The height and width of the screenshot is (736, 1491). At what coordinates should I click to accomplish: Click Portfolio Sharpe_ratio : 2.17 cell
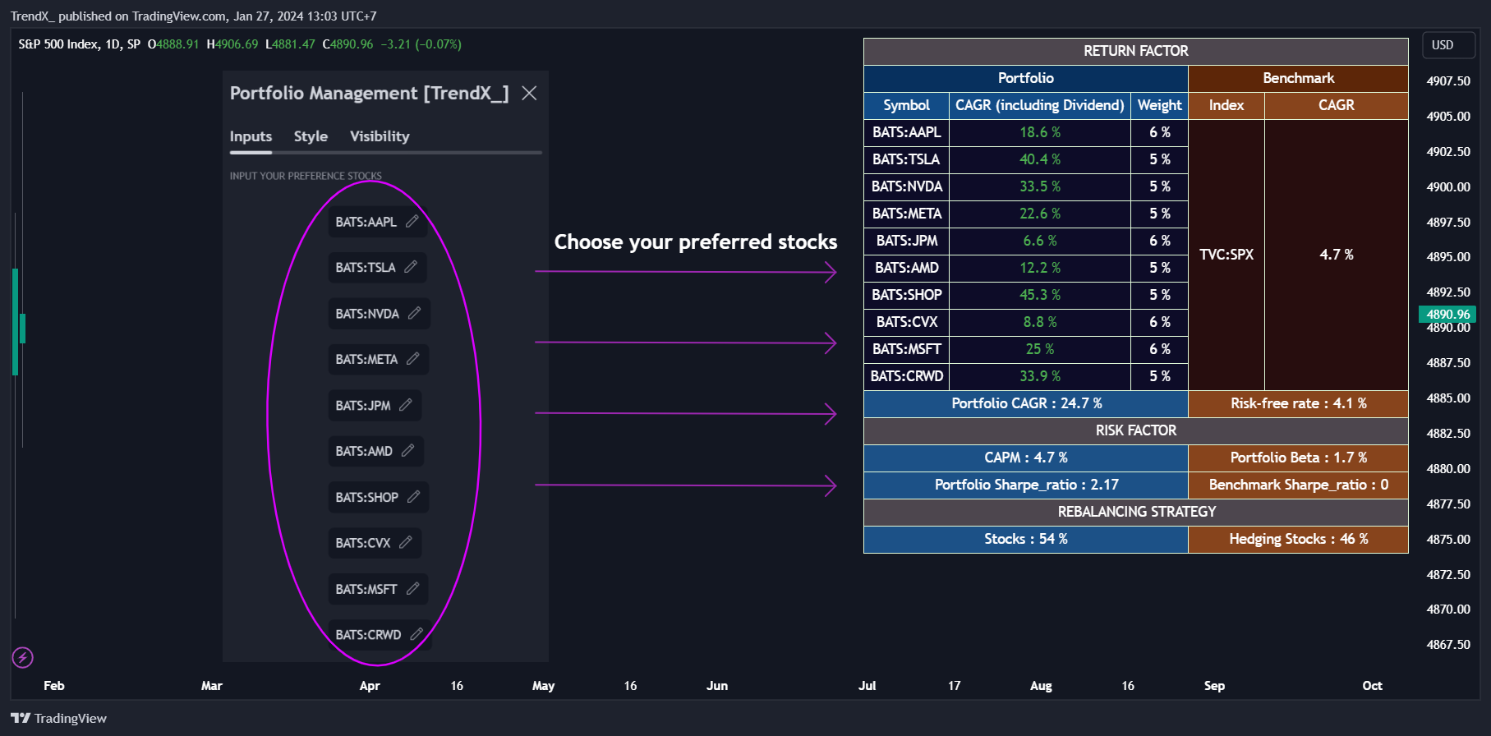click(1026, 485)
